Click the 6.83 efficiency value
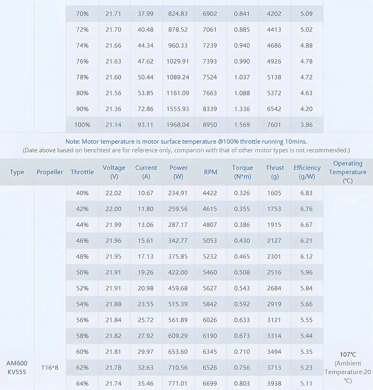The image size is (373, 390). pyautogui.click(x=306, y=193)
